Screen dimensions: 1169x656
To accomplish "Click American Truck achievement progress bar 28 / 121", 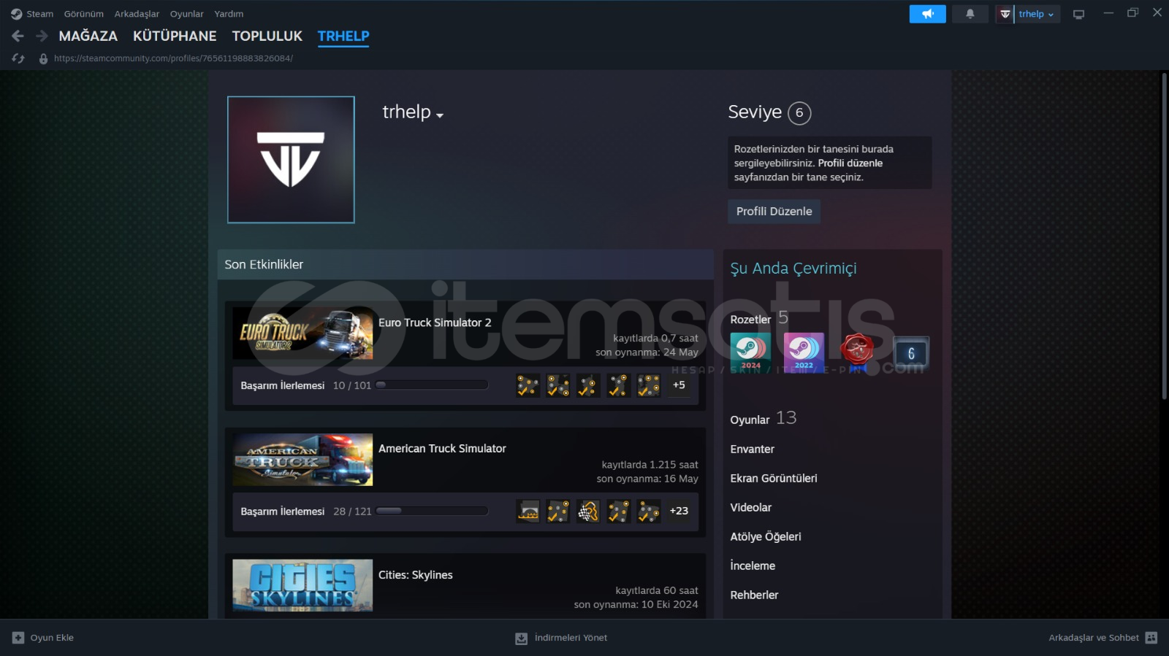I will 432,511.
